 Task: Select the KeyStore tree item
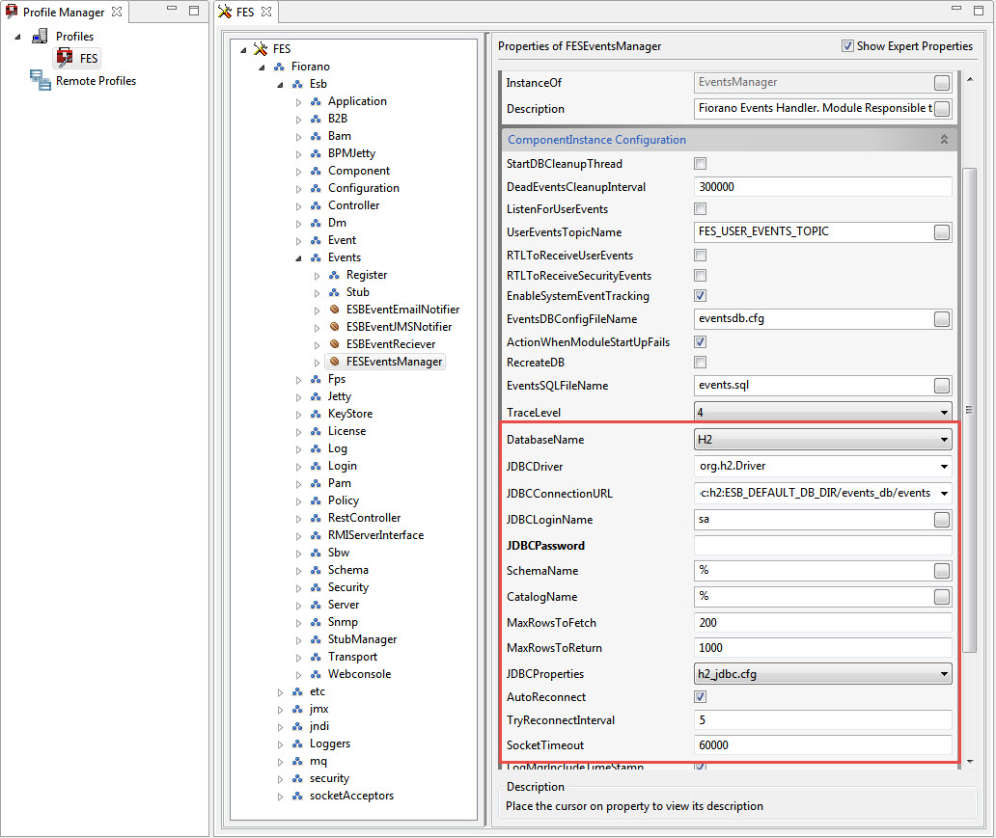point(350,414)
